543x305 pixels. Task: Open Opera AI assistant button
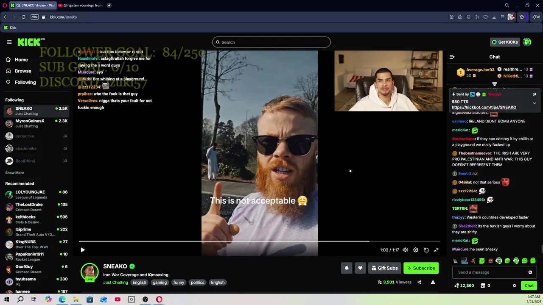537,17
